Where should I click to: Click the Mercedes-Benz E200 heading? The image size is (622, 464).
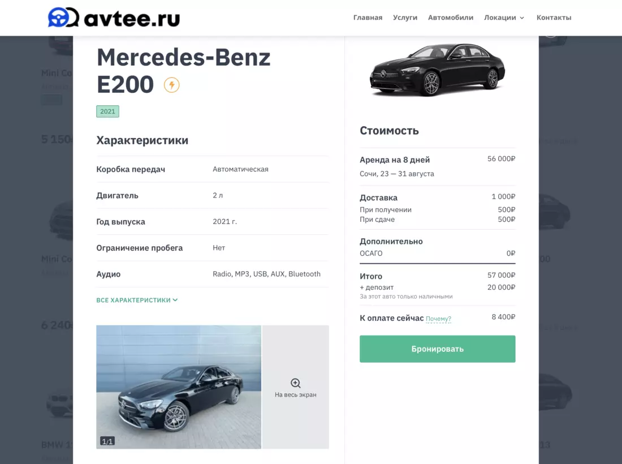click(x=183, y=71)
